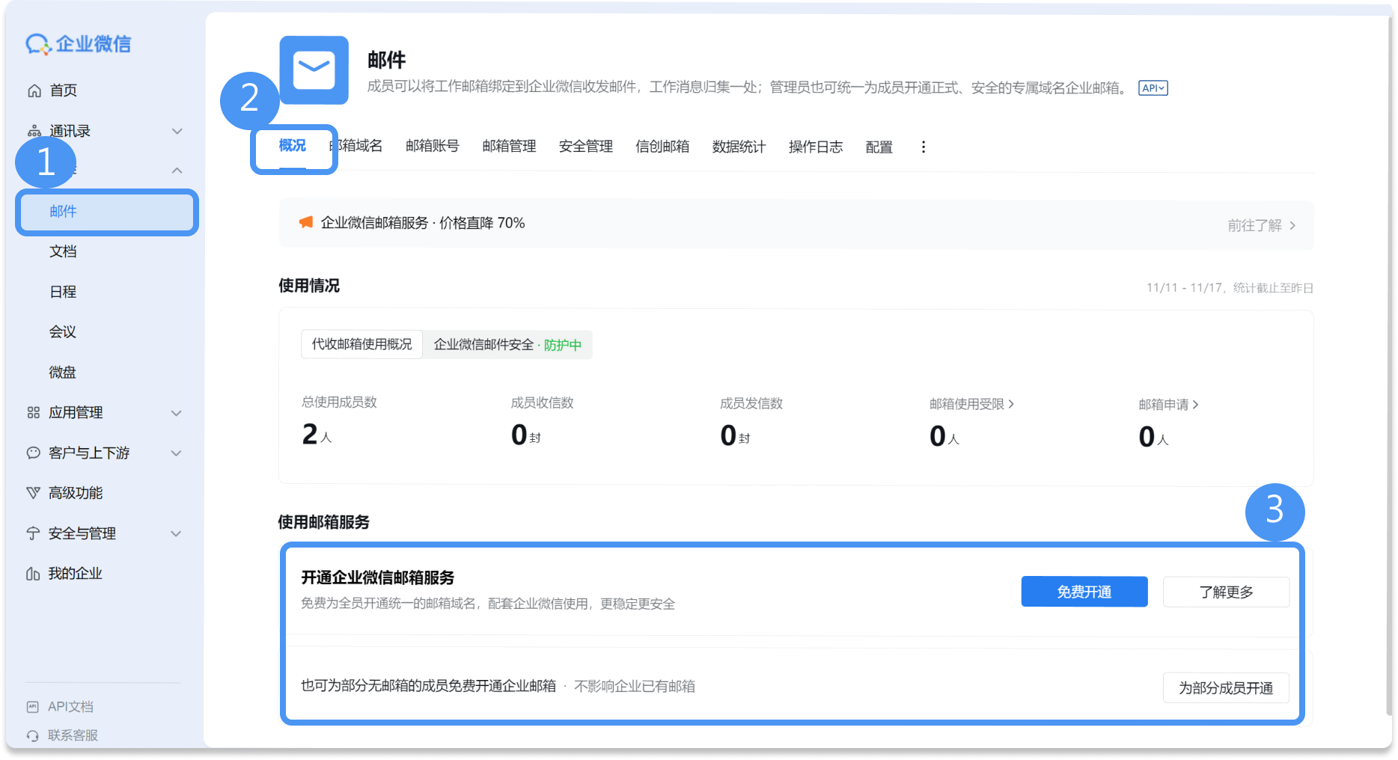Open the 操作日志 tab
Image resolution: width=1398 pixels, height=760 pixels.
click(x=816, y=147)
